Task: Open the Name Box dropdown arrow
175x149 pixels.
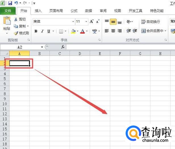Action: tap(42, 47)
